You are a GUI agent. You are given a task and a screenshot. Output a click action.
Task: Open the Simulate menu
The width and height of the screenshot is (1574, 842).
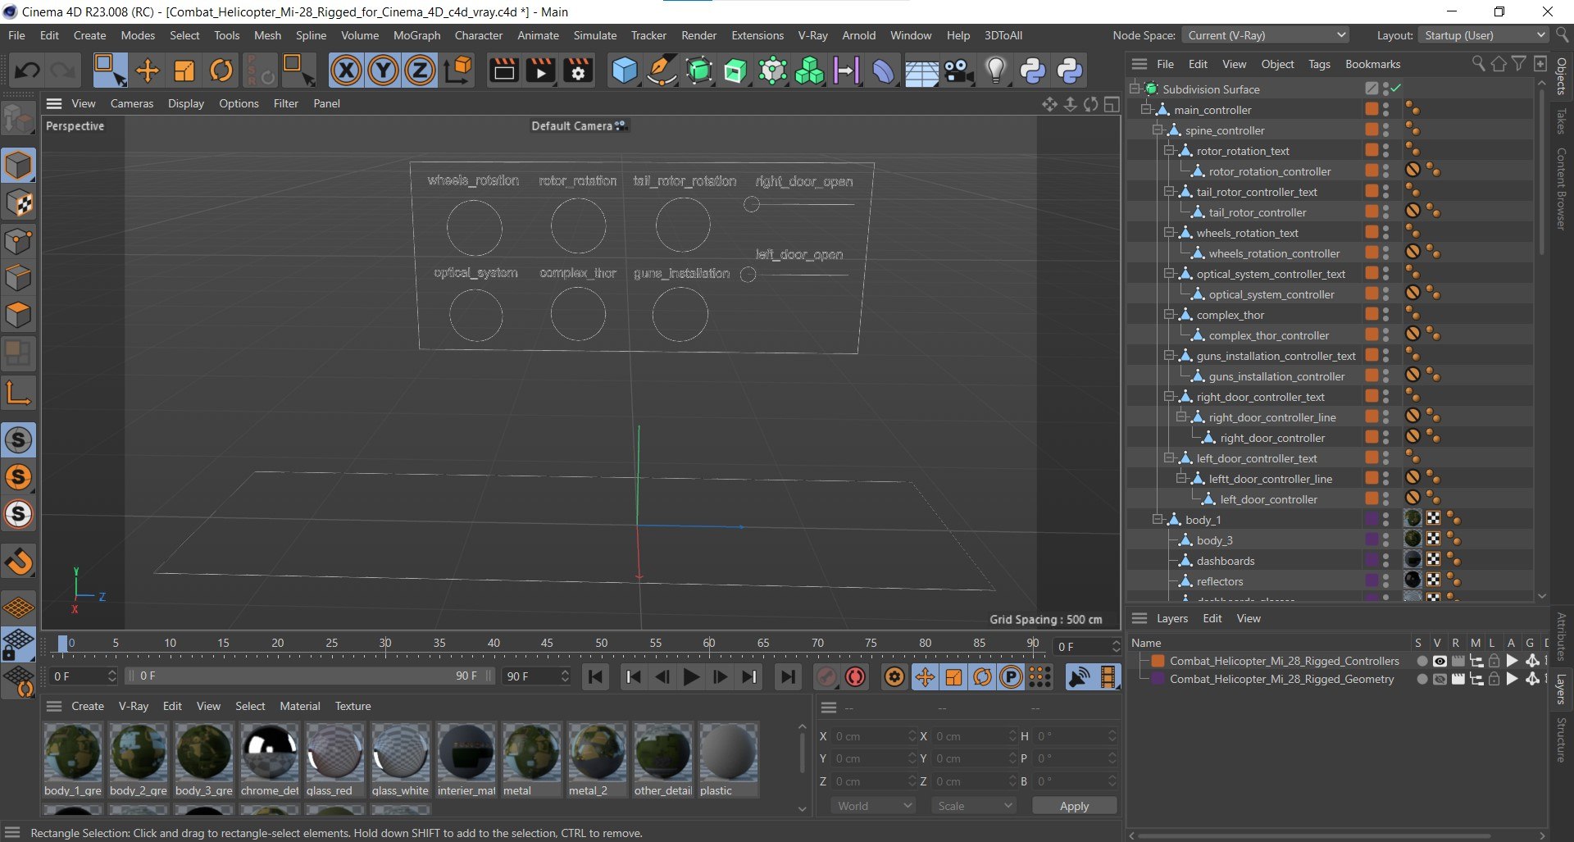595,35
